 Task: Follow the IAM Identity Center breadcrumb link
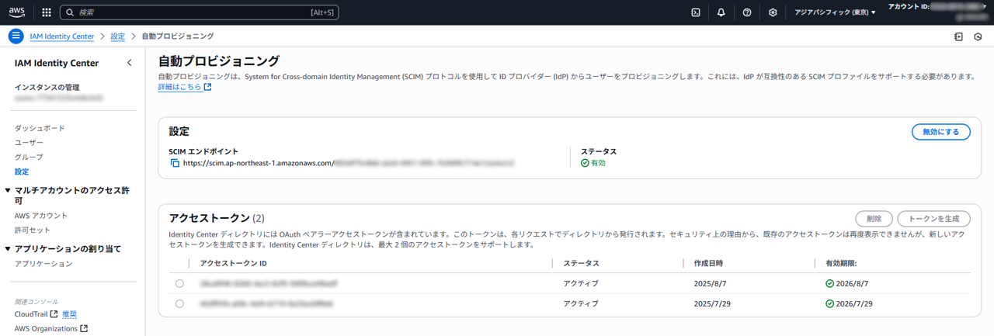pos(62,36)
